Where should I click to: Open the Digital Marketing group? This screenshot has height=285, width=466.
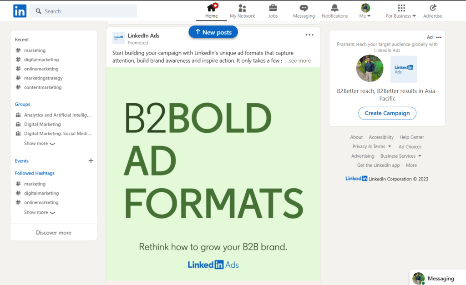click(42, 124)
